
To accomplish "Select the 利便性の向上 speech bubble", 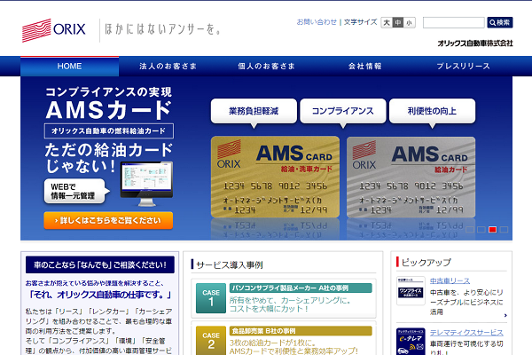I will click(x=433, y=113).
